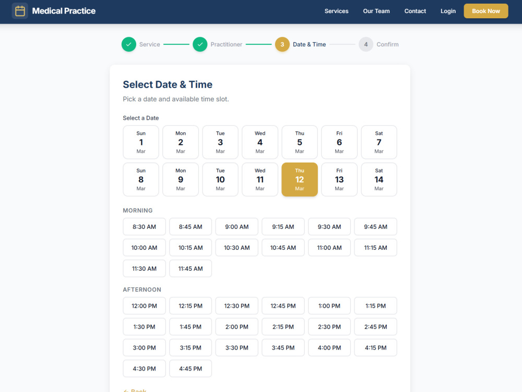The width and height of the screenshot is (522, 392).
Task: Click the Book Now button
Action: [486, 11]
